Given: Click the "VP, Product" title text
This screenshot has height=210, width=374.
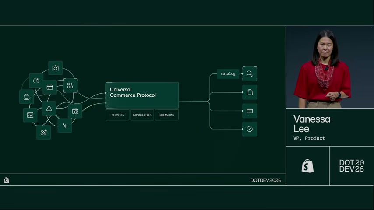Looking at the screenshot, I should (309, 138).
